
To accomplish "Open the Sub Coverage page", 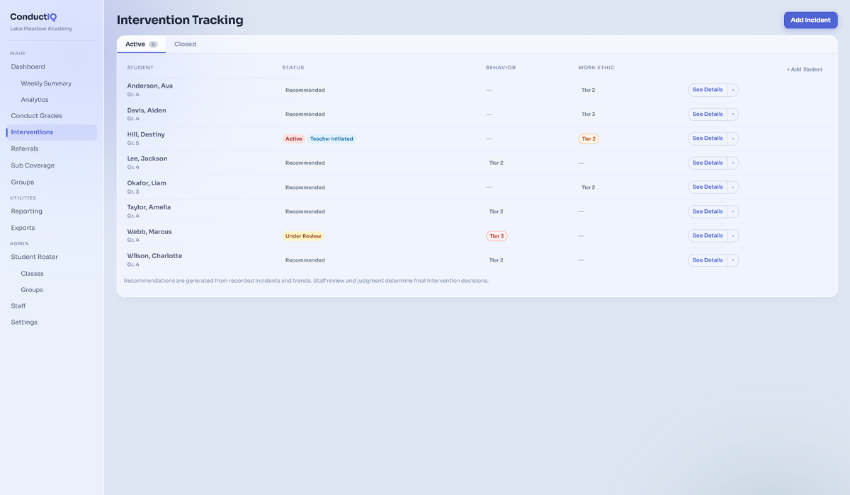I will 31,165.
